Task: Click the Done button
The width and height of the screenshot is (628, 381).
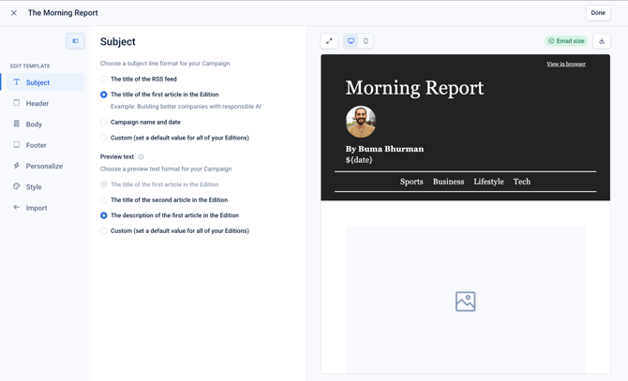Action: point(598,13)
